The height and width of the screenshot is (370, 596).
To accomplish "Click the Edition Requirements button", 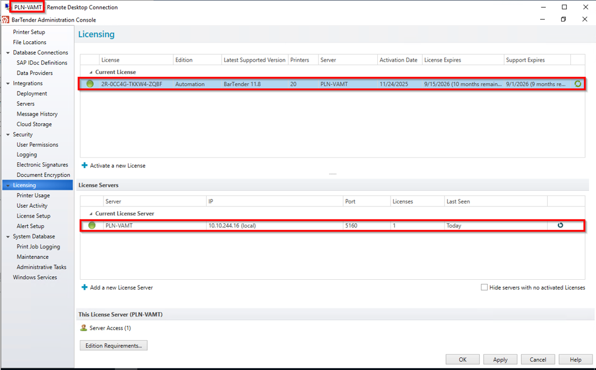I will [x=113, y=346].
